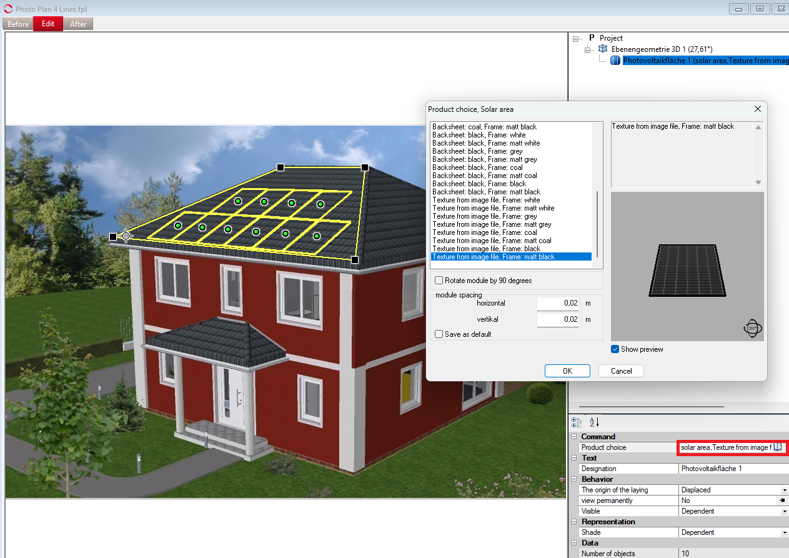789x558 pixels.
Task: Uncheck the Show preview checkbox
Action: click(615, 349)
